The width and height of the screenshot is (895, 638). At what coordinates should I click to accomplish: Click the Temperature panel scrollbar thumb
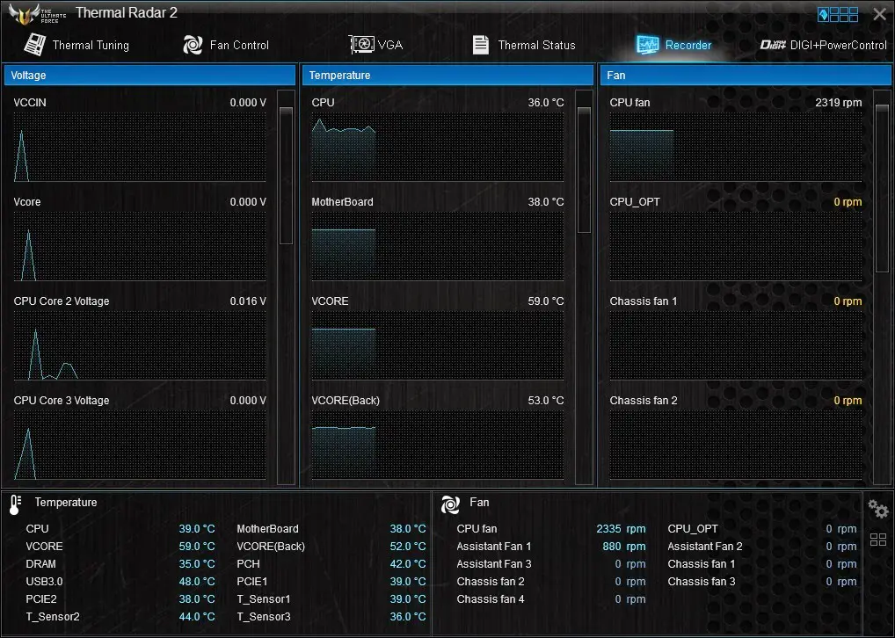(x=584, y=170)
